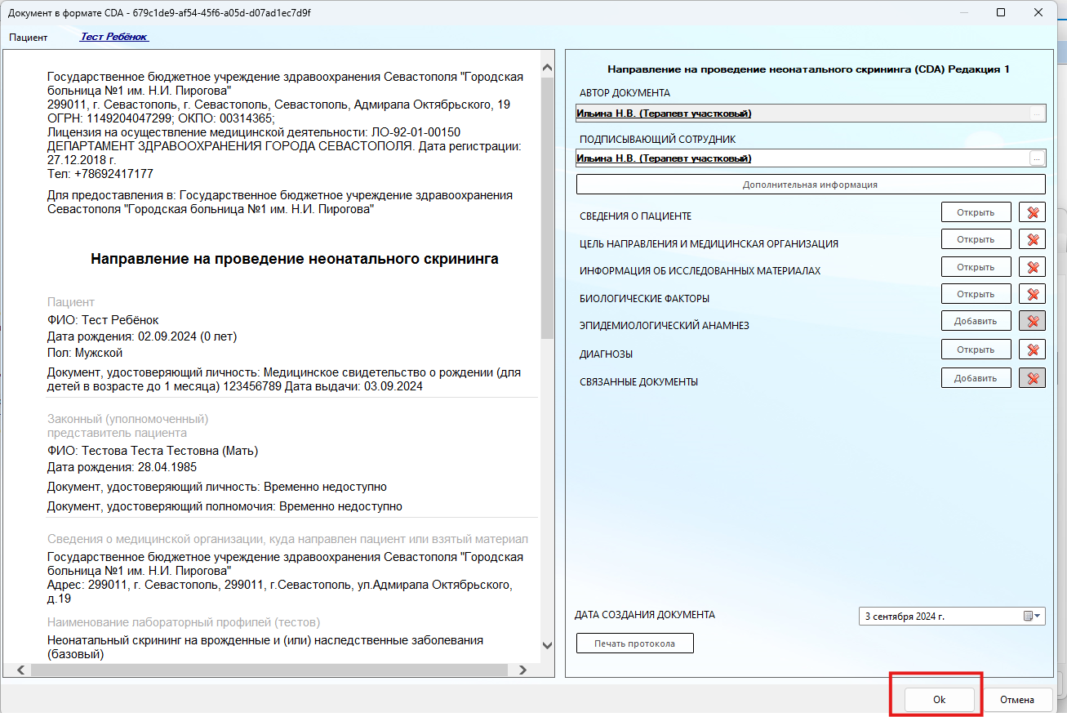Delete the Диагнозы section
Viewport: 1067px width, 717px height.
tap(1032, 350)
